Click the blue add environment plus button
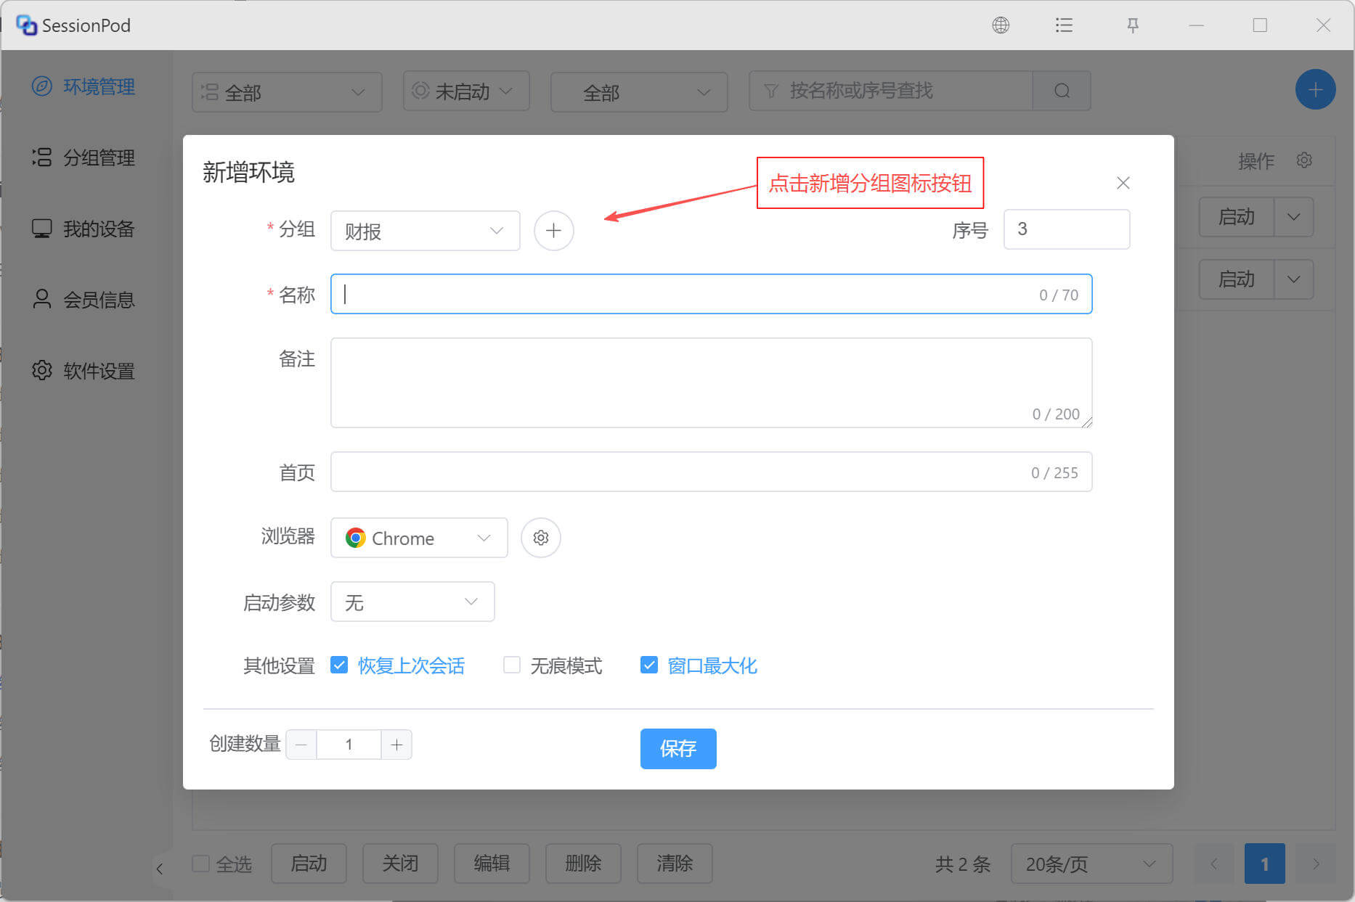1355x902 pixels. [1315, 90]
